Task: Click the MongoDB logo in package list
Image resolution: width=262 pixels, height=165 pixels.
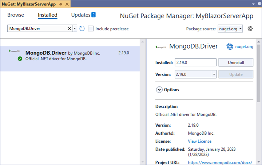Action: (x=14, y=51)
